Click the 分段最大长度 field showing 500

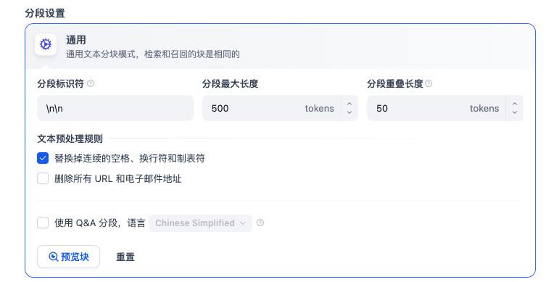pos(271,108)
